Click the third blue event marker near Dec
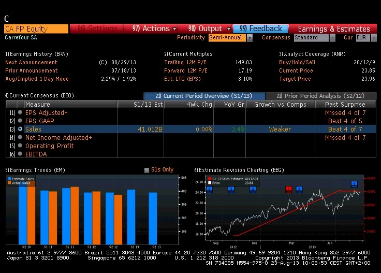 tap(253, 189)
